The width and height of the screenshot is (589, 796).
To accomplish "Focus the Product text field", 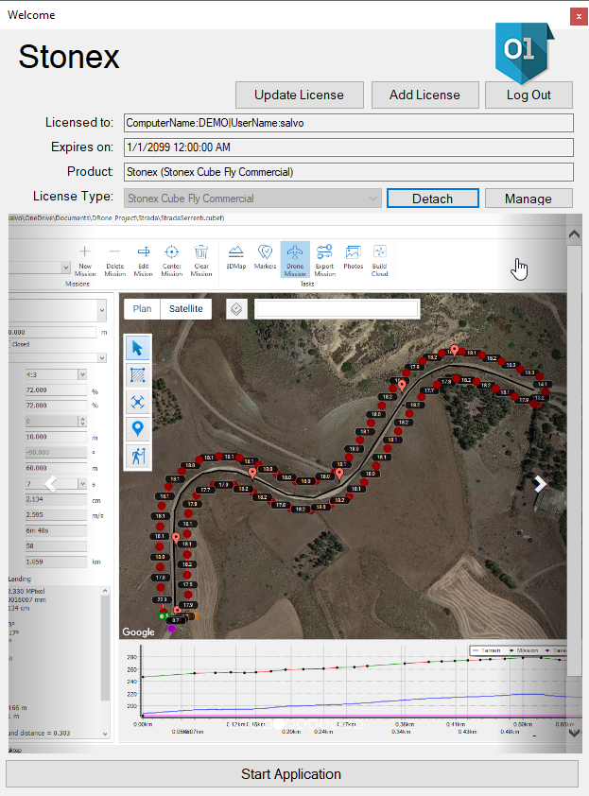I will [x=349, y=172].
